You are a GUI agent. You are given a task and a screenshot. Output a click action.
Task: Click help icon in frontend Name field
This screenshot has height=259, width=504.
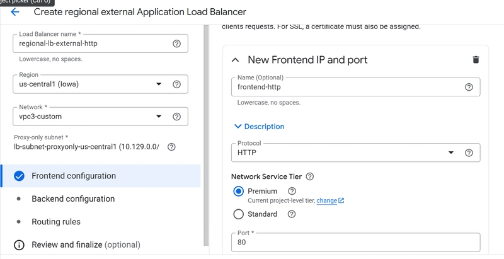[x=468, y=87]
